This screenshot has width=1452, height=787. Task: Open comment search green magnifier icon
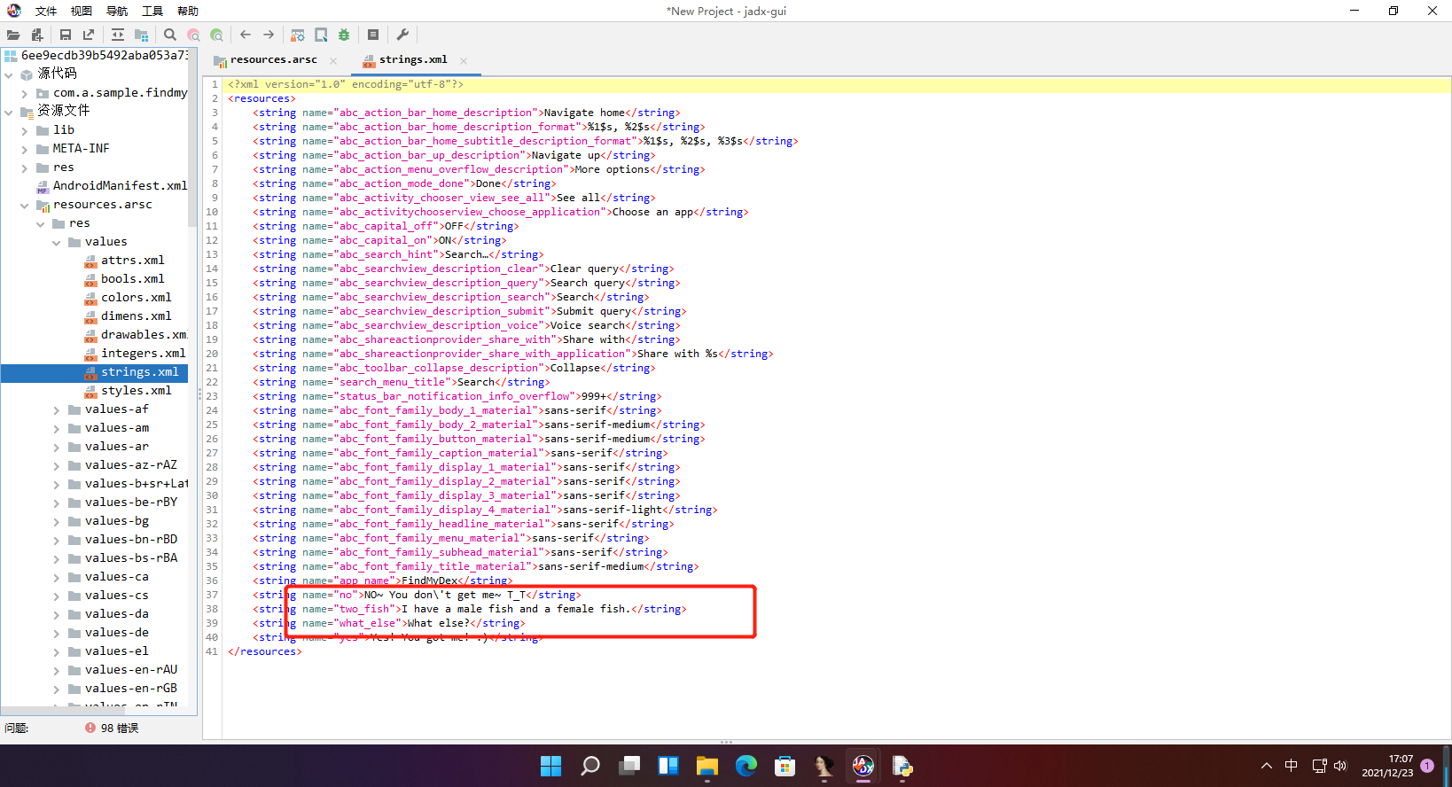coord(216,35)
